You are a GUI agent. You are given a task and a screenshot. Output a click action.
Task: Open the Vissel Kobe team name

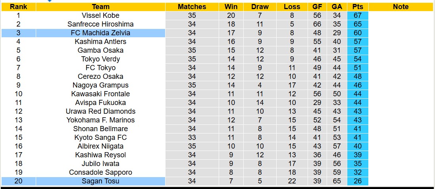(x=100, y=15)
